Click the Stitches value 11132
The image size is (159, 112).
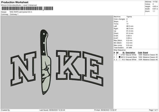coord(155,2)
